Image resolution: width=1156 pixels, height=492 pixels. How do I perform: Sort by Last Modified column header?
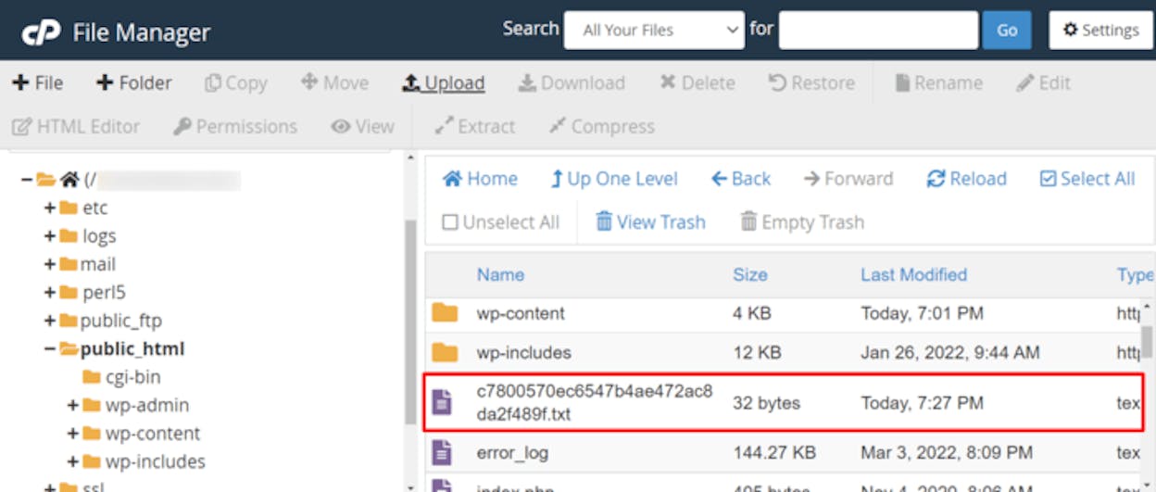913,274
